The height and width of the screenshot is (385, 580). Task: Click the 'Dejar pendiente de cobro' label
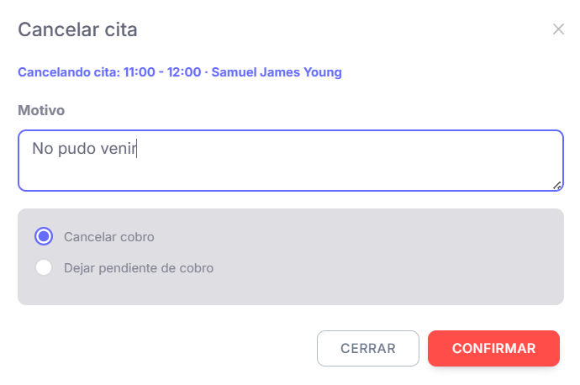[139, 268]
